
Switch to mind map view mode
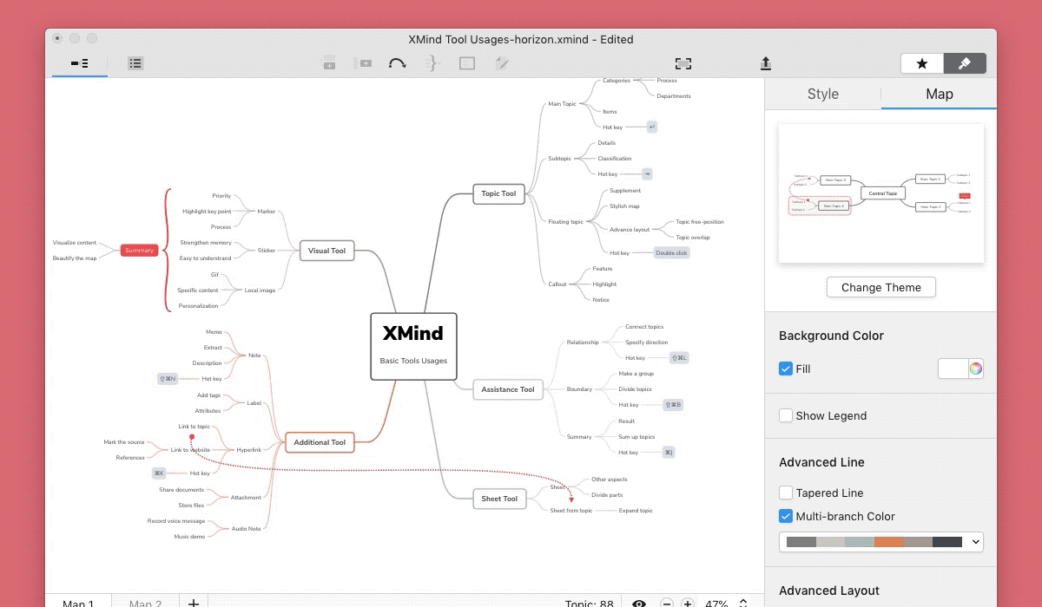click(x=80, y=63)
